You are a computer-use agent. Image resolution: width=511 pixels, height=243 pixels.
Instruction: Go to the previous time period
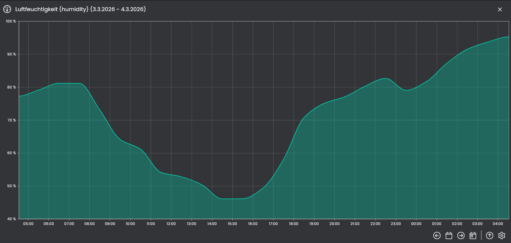point(437,235)
